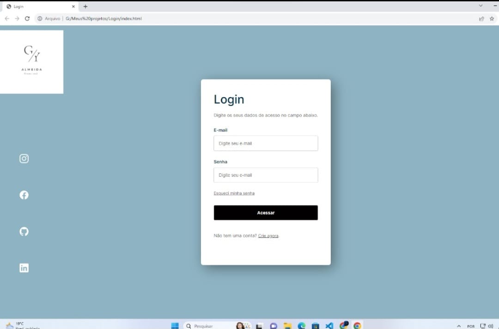Reload the page with the refresh icon
499x329 pixels.
(27, 19)
